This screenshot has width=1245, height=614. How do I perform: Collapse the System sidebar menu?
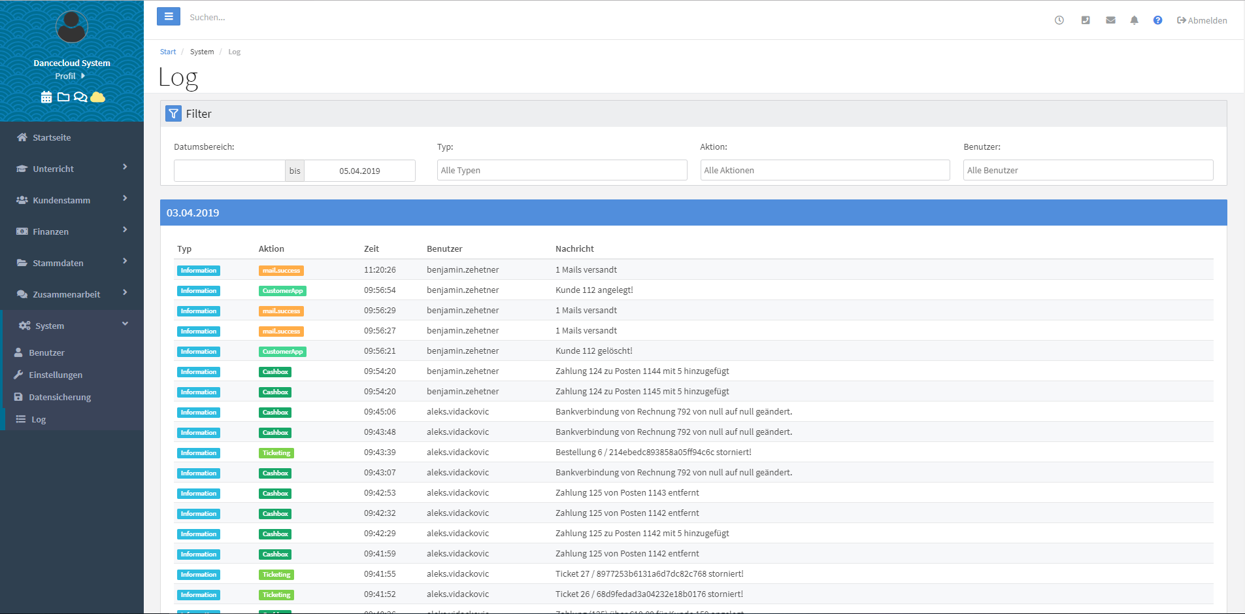click(x=72, y=326)
